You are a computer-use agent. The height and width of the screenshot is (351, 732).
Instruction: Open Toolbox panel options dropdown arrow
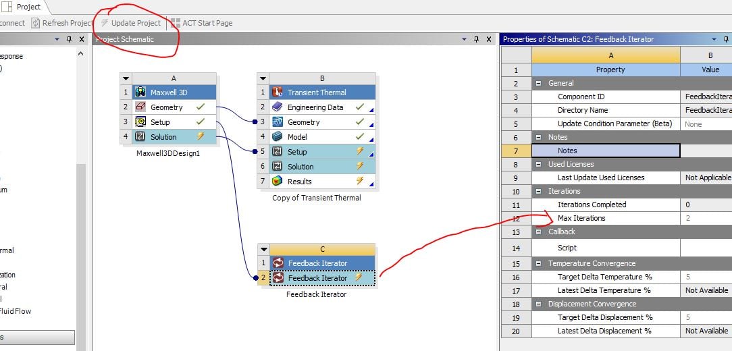click(57, 39)
